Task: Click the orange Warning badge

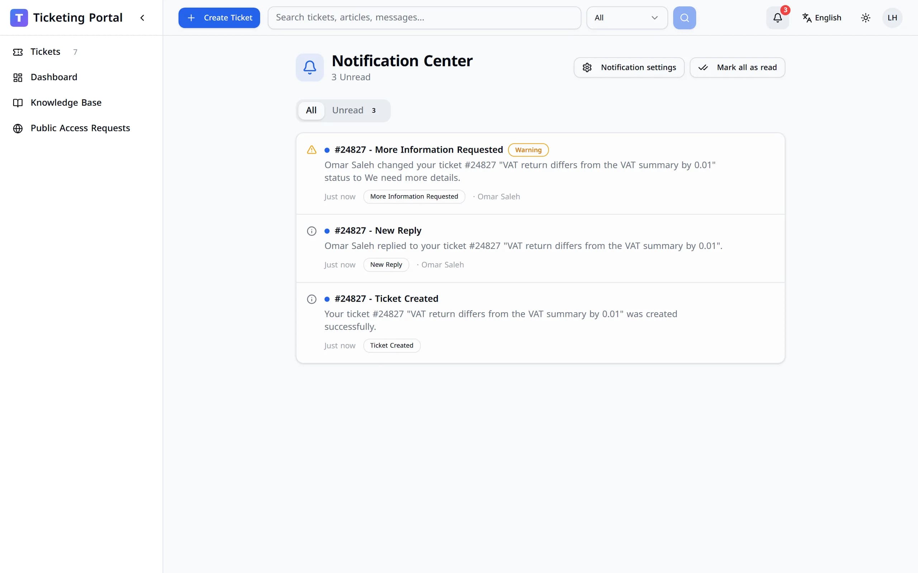Action: (528, 150)
